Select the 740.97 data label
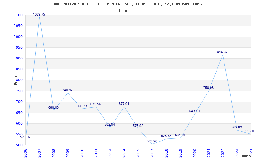Screen dimensions: 254x159 68,90
